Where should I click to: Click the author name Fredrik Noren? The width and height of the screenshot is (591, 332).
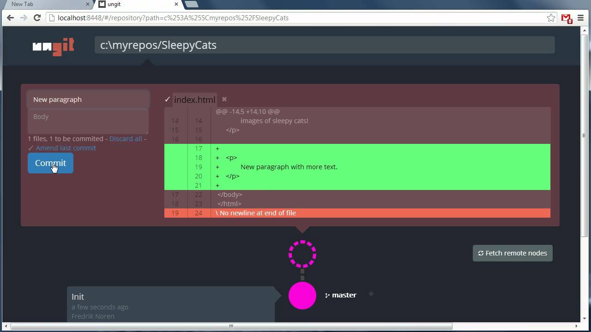pos(93,316)
